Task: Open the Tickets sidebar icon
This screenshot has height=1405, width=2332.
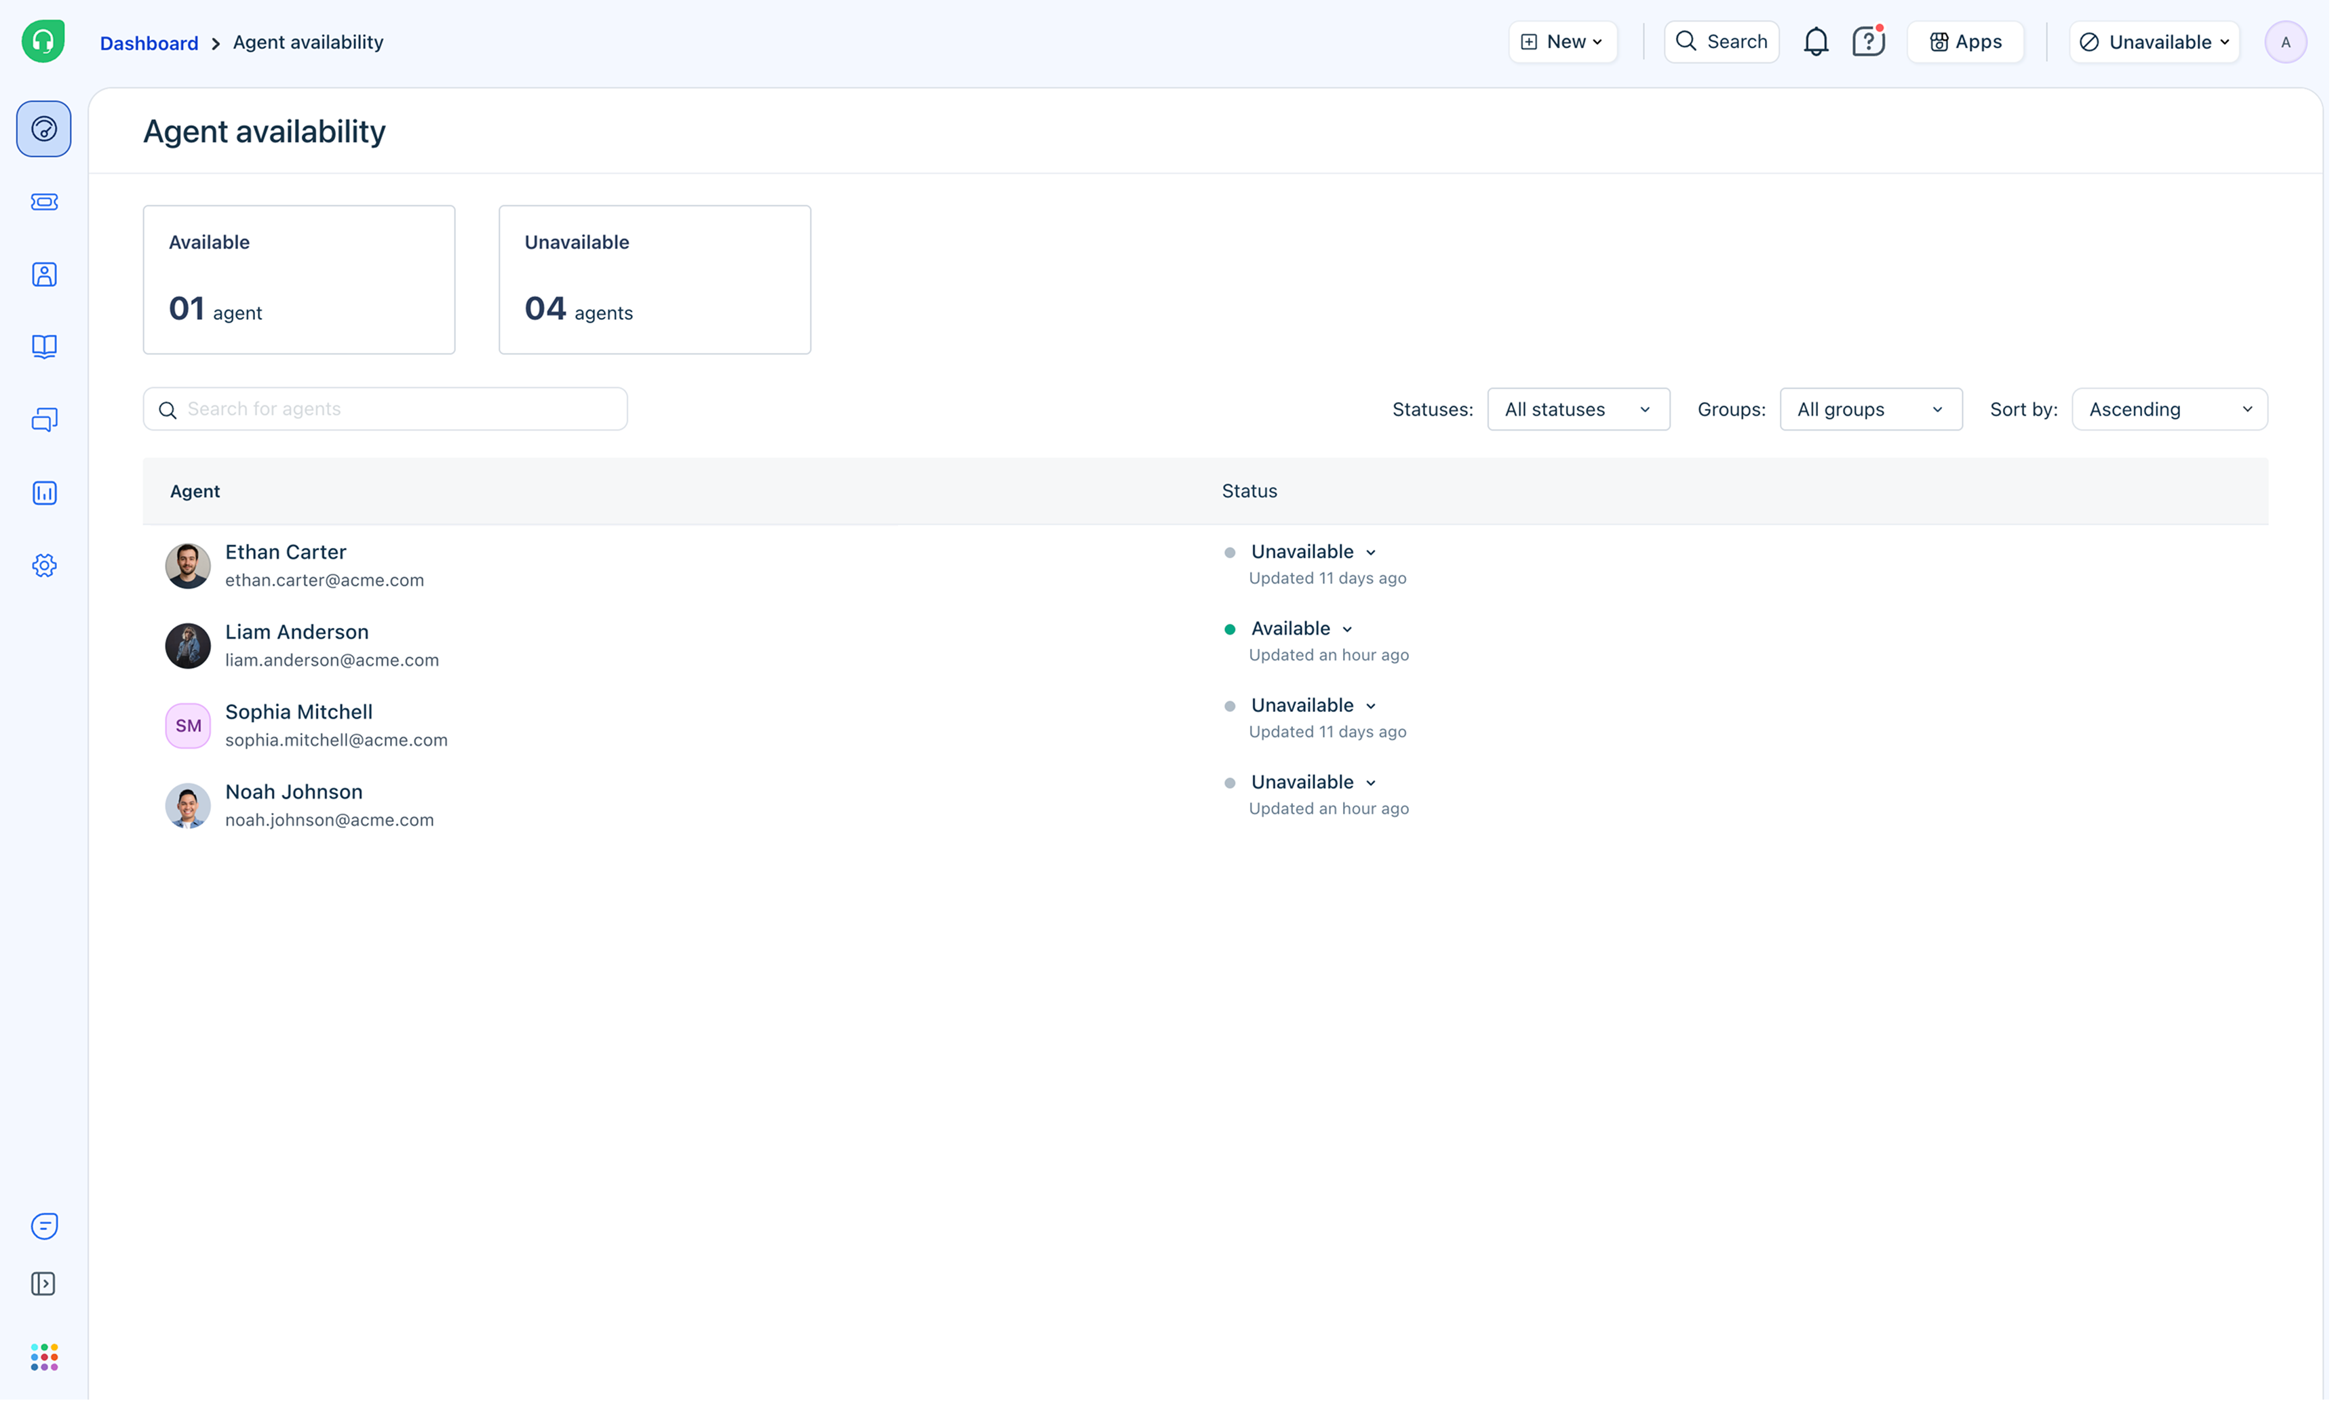Action: tap(45, 201)
